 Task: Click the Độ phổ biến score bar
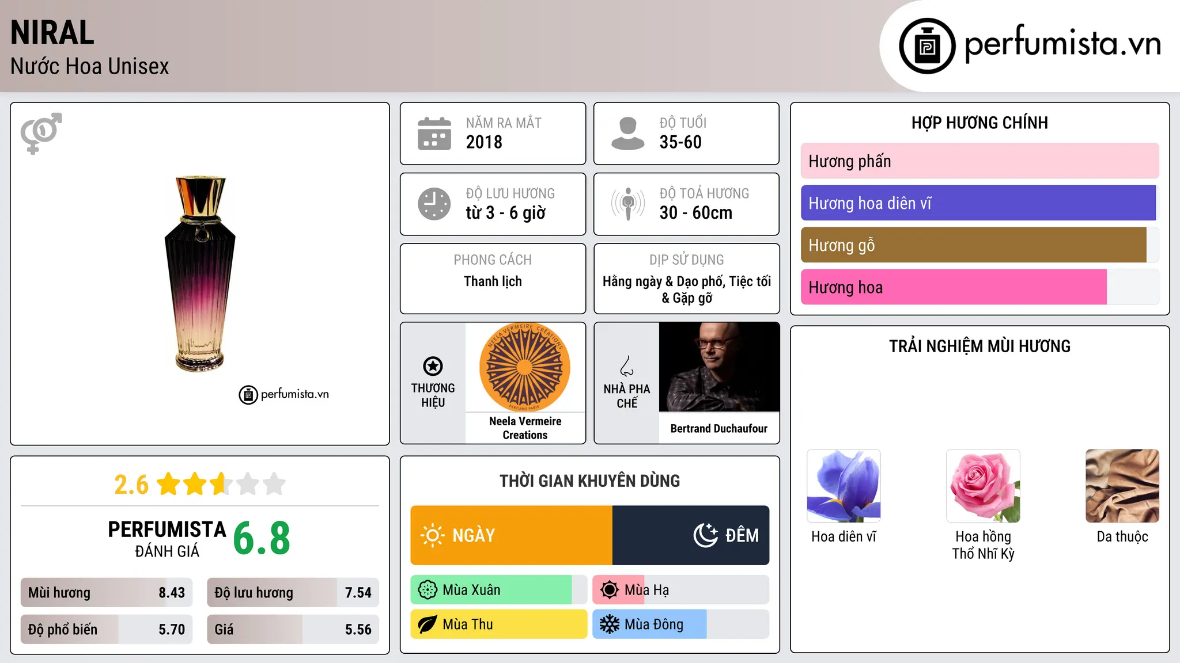coord(107,630)
